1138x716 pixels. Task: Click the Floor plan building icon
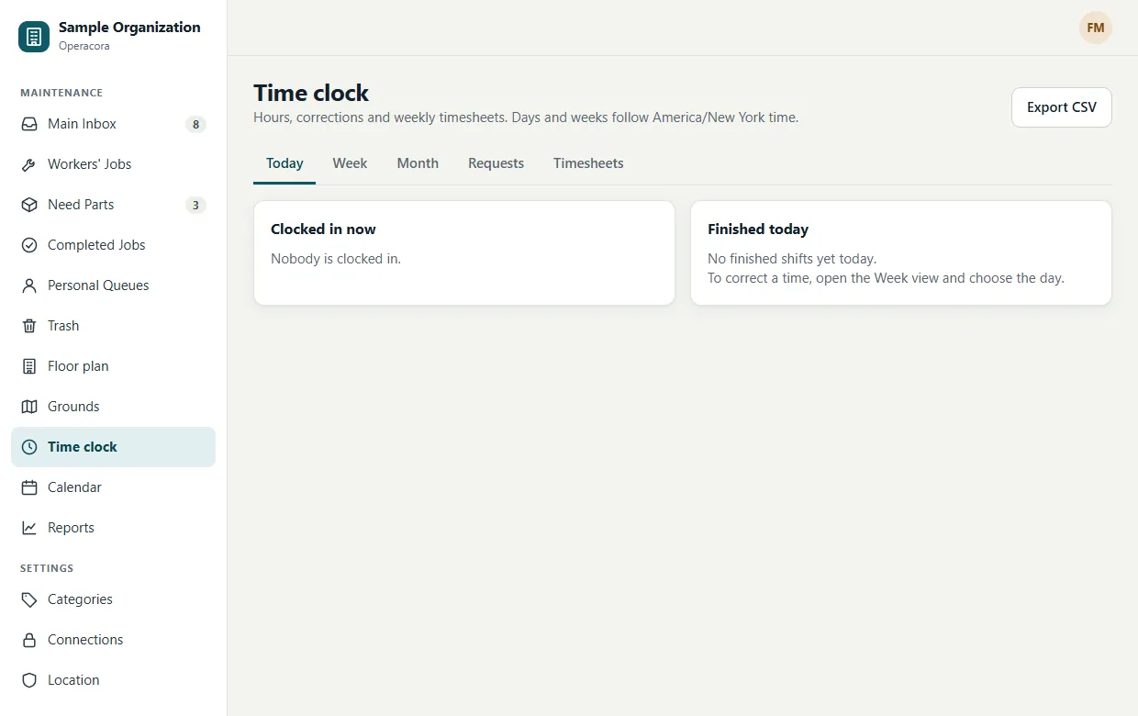pos(29,366)
